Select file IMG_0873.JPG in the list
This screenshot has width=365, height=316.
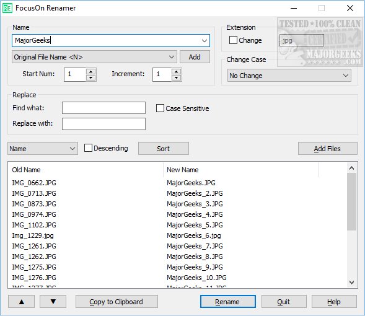pyautogui.click(x=34, y=204)
